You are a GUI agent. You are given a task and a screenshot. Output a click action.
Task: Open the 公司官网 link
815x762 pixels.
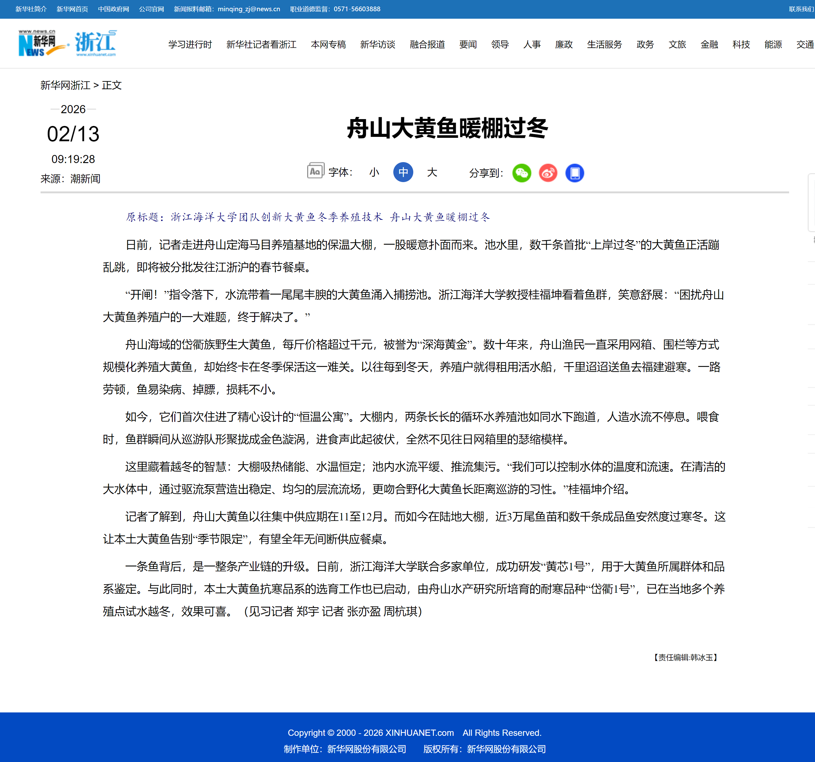point(151,9)
